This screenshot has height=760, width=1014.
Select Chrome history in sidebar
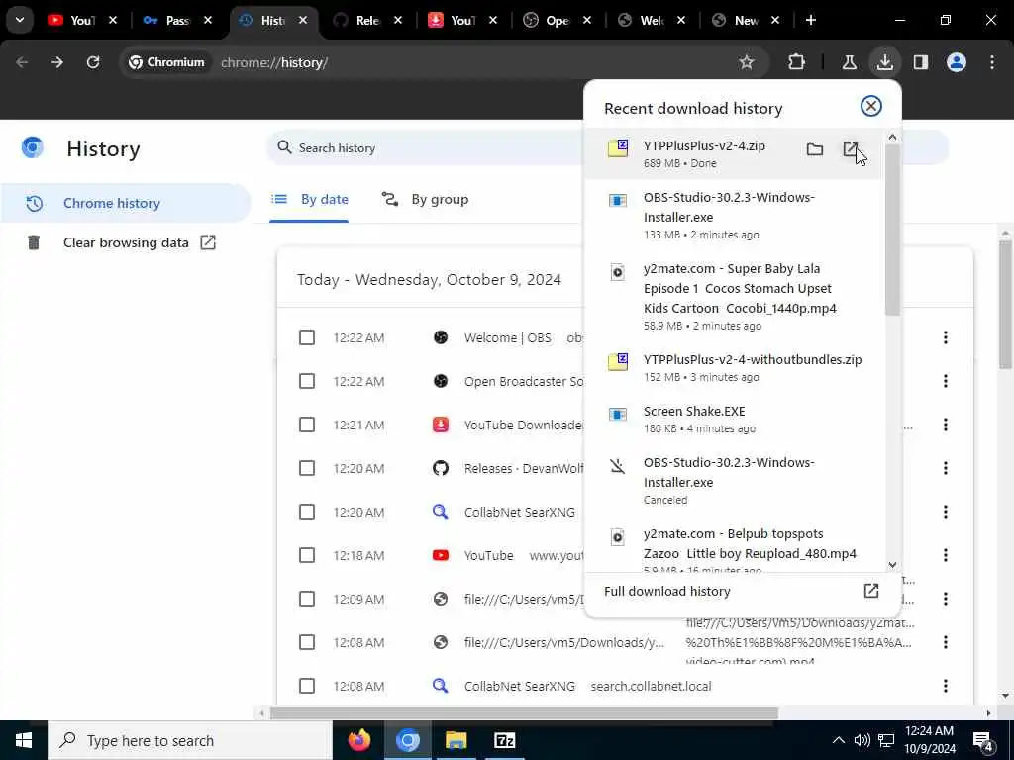[126, 203]
